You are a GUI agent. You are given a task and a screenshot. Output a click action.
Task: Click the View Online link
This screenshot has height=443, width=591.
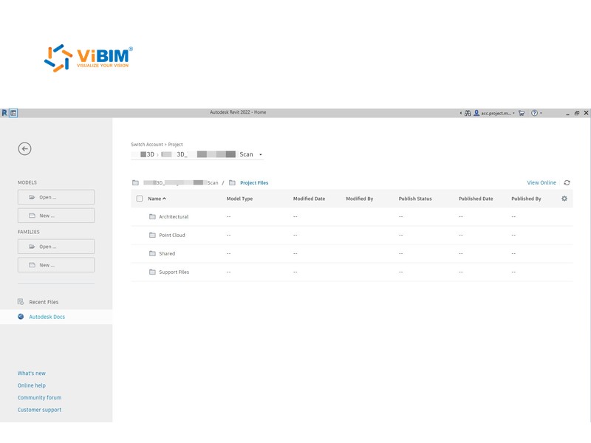click(x=542, y=182)
